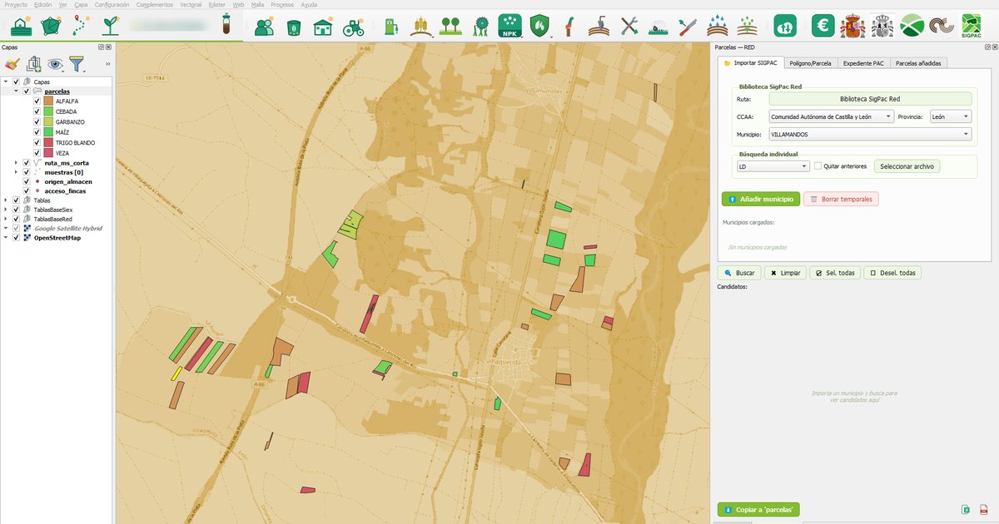Open the farm building warehouse icon
Image resolution: width=999 pixels, height=524 pixels.
coord(323,27)
